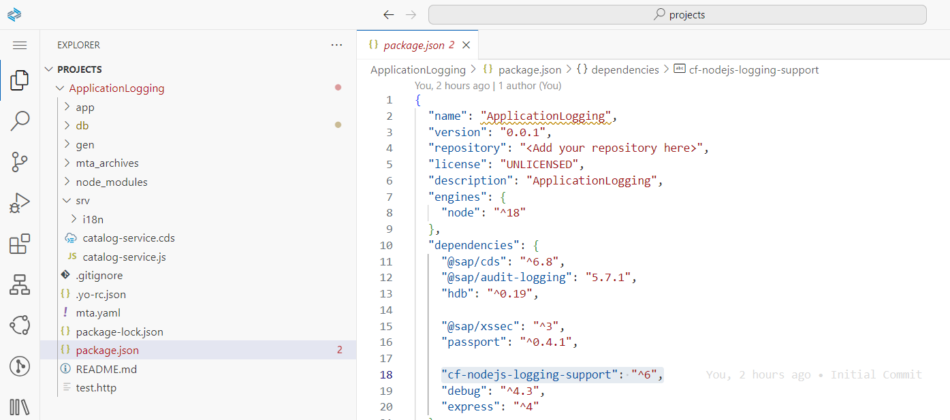Viewport: 950px width, 420px height.
Task: Click the hamburger menu icon
Action: (x=20, y=45)
